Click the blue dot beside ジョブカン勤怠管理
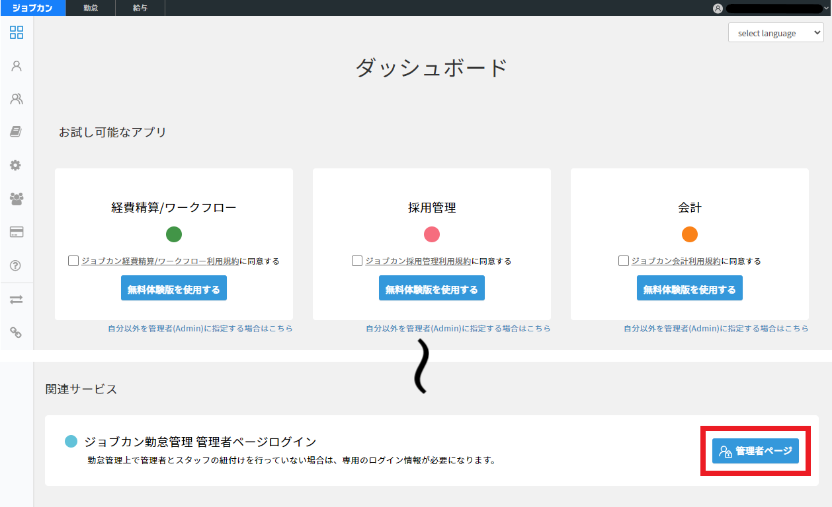The image size is (832, 507). click(71, 441)
